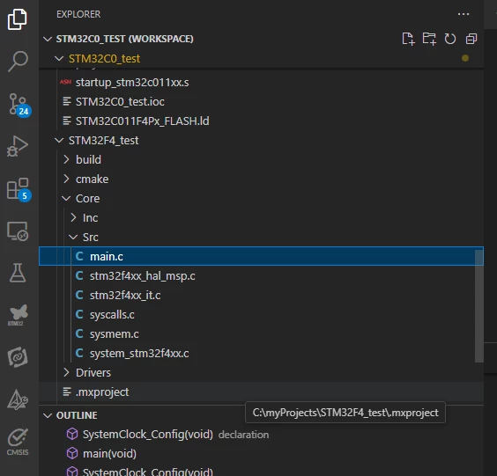
Task: Open the Extensions view with badge 5
Action: (19, 189)
